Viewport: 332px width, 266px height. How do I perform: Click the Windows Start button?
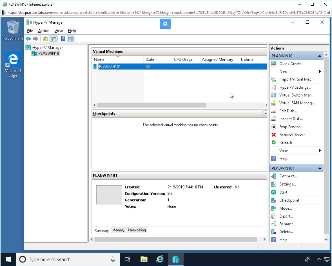point(8,259)
